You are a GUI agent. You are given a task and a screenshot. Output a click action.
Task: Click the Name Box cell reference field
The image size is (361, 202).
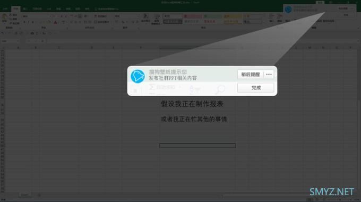[10, 41]
